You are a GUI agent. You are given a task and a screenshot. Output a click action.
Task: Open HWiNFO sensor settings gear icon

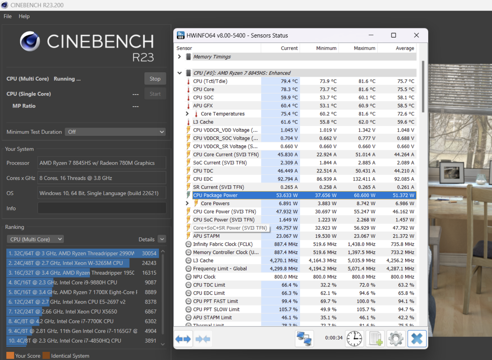click(396, 338)
